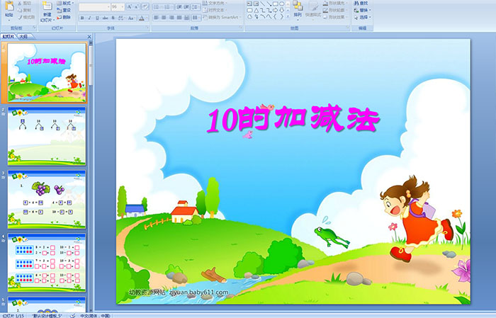Select the Rectangle shape

click(276, 4)
